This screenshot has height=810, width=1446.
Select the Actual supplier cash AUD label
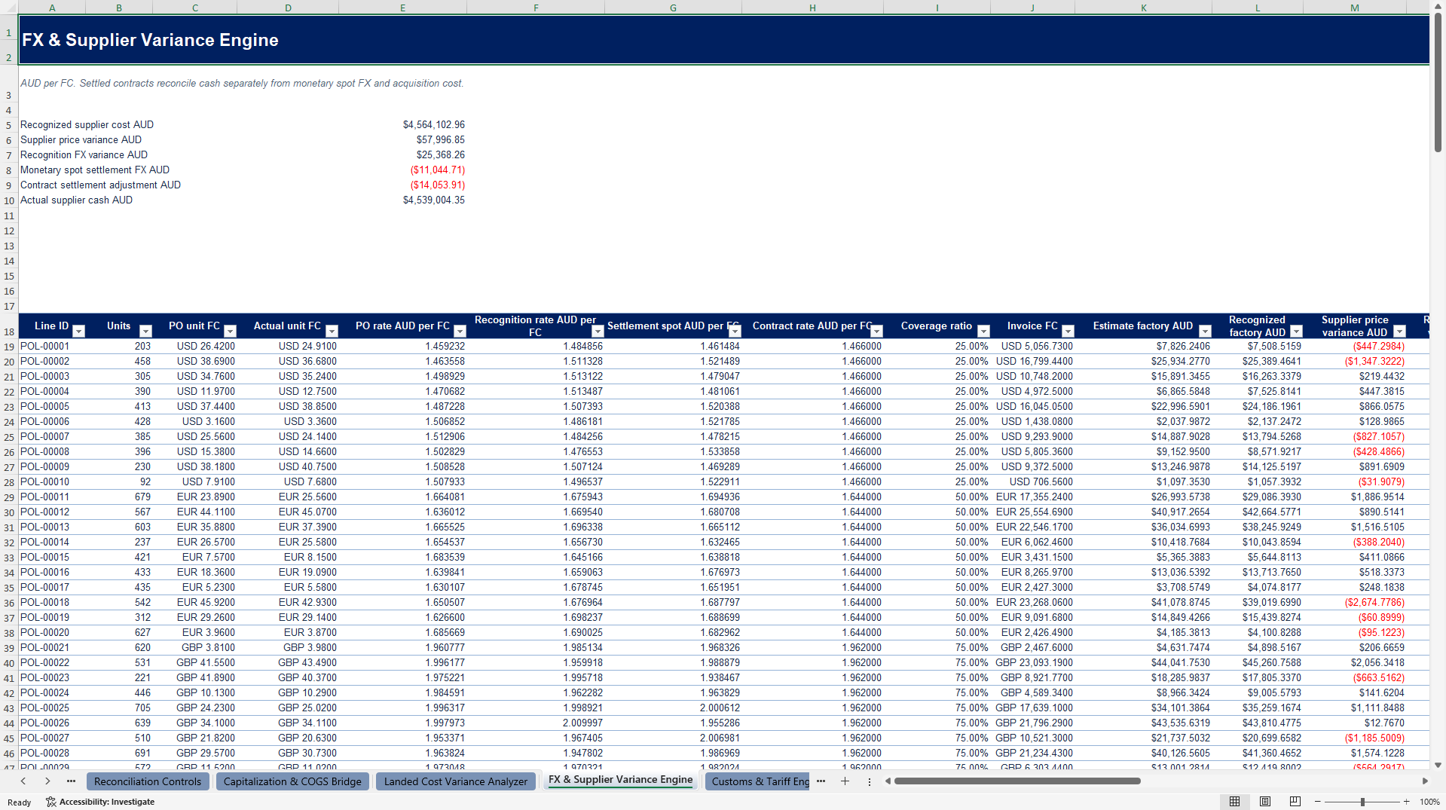76,200
